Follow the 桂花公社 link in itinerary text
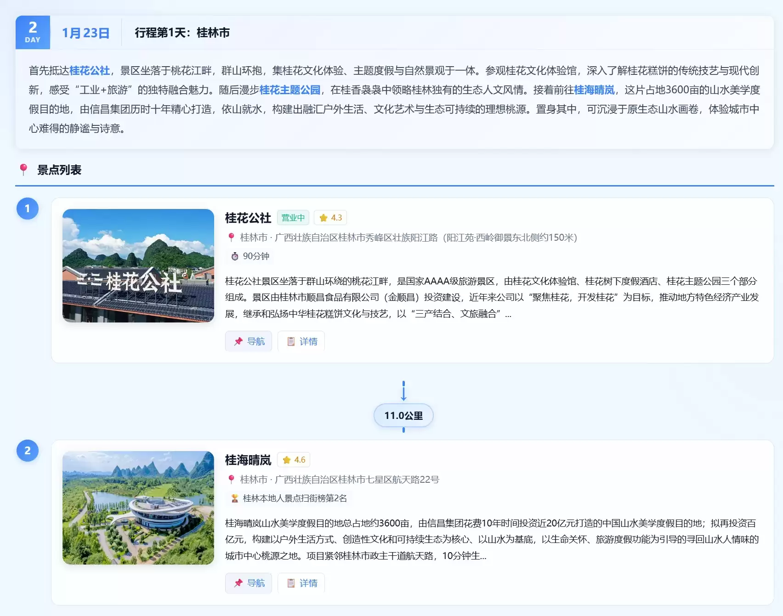783x616 pixels. click(90, 71)
